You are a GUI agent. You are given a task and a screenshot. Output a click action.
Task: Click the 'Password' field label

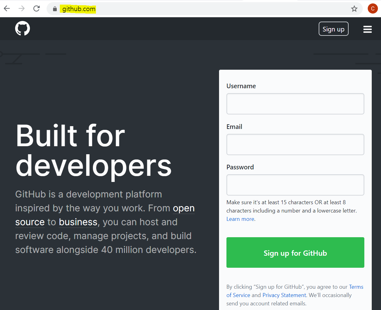click(240, 167)
